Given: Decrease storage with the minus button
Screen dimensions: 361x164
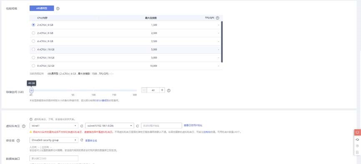Looking at the screenshot, I should [144, 90].
